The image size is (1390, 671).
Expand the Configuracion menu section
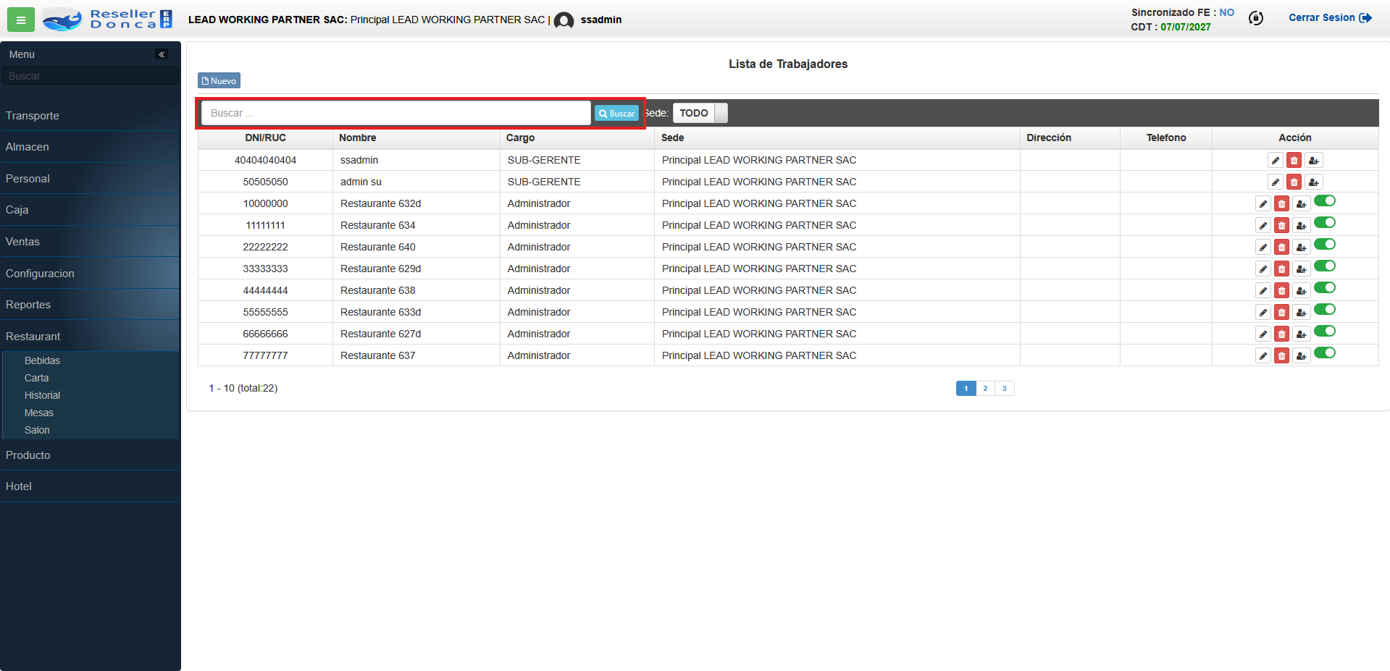tap(40, 274)
